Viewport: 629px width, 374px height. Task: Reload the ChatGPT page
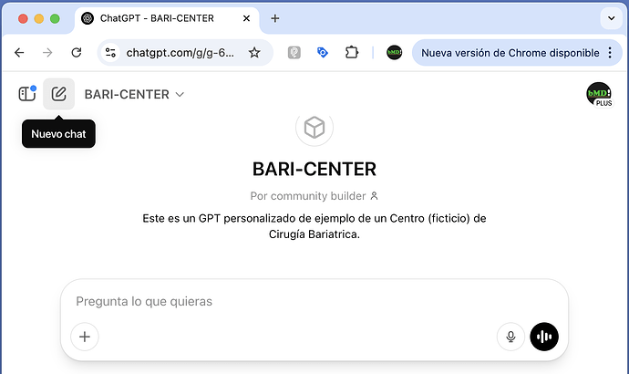click(77, 53)
